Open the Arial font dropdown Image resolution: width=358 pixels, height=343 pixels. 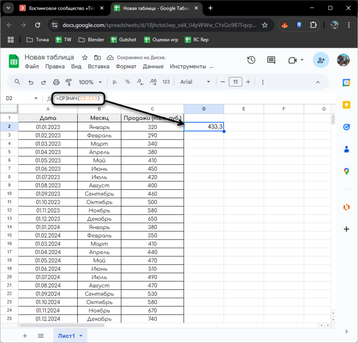click(195, 82)
